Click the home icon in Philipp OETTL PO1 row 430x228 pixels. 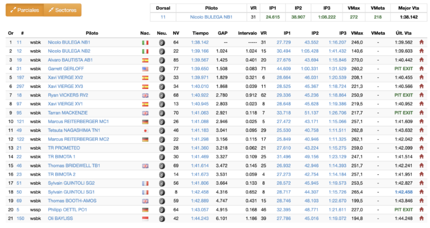[421, 209]
